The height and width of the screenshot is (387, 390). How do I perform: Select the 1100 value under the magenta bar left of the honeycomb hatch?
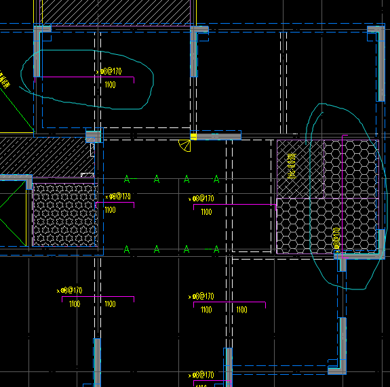206,212
